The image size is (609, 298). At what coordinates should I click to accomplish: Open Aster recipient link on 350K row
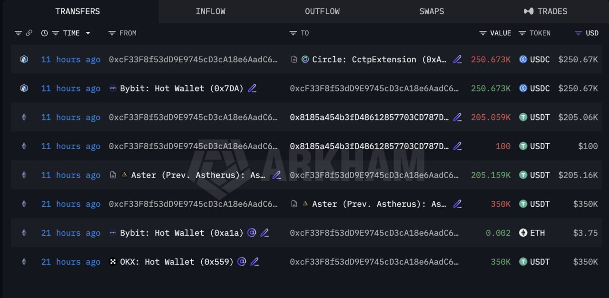pyautogui.click(x=379, y=204)
